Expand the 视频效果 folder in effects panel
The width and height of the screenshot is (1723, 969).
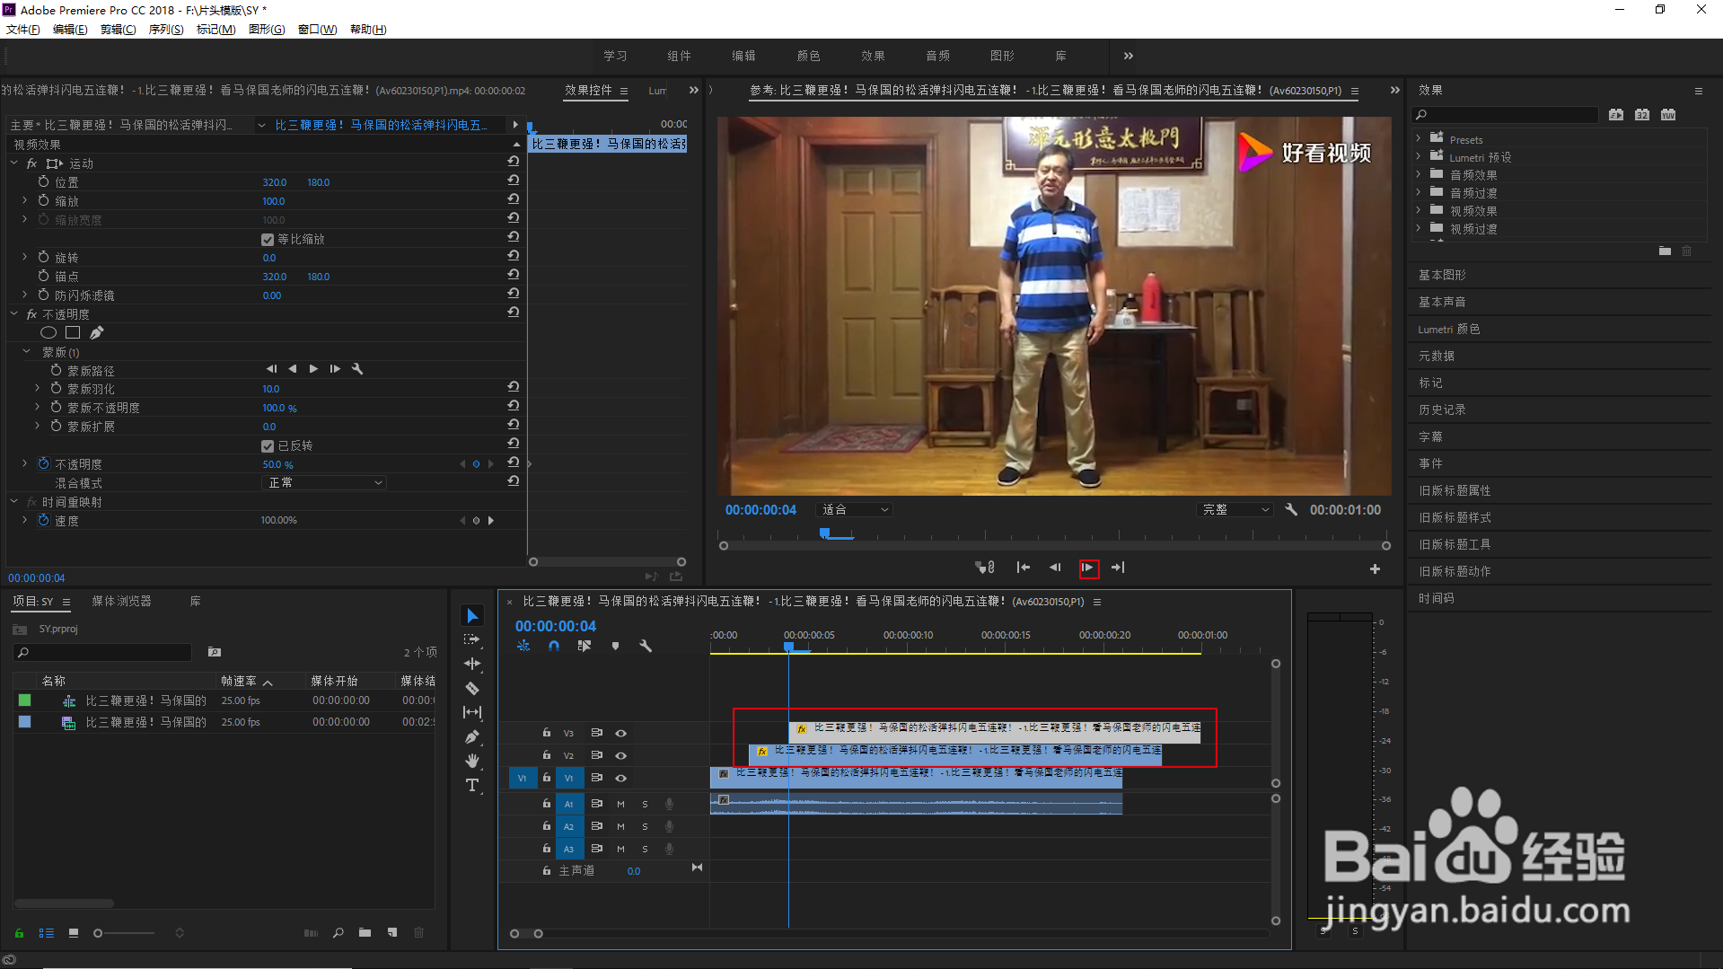coord(1419,211)
